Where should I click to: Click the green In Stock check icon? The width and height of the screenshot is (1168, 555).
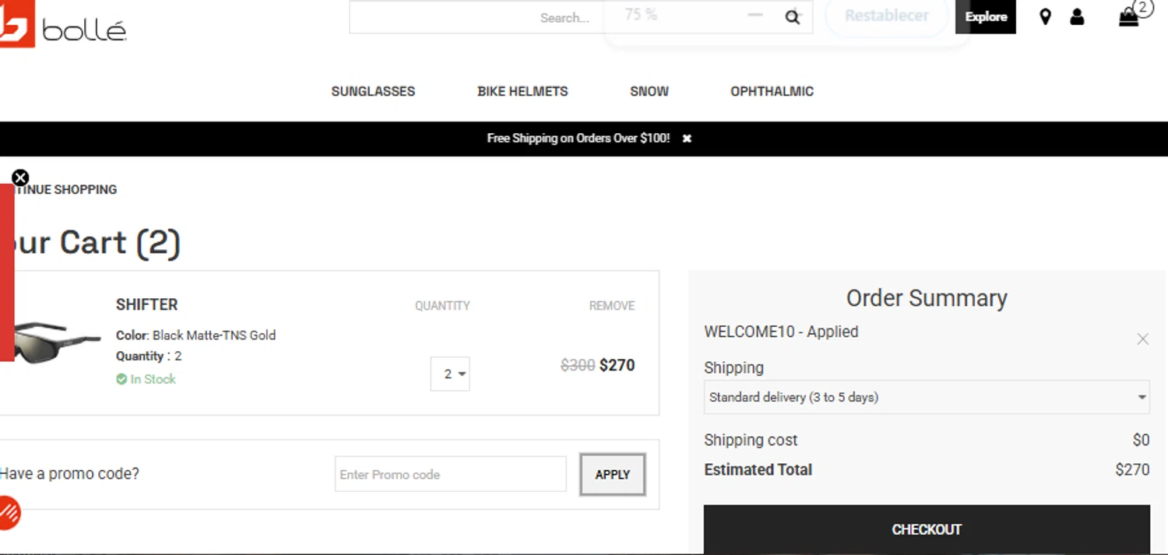121,379
